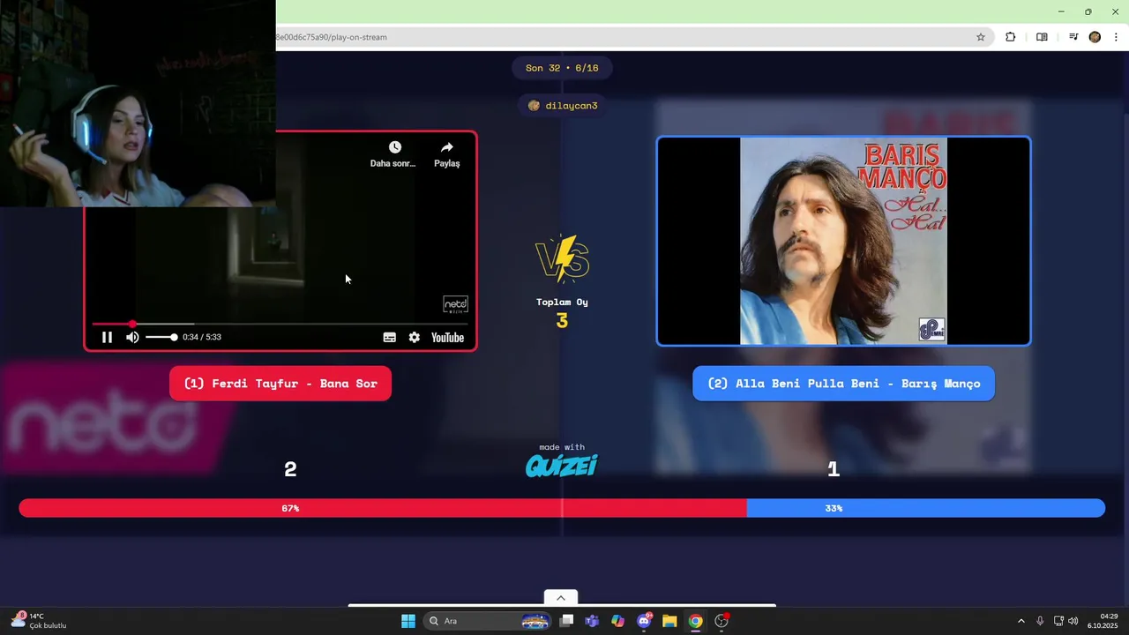Screen dimensions: 1129x635
Task: Open OBS Studio from taskbar
Action: [722, 621]
